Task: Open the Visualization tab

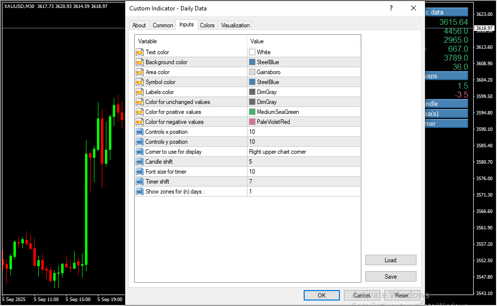Action: [x=236, y=25]
